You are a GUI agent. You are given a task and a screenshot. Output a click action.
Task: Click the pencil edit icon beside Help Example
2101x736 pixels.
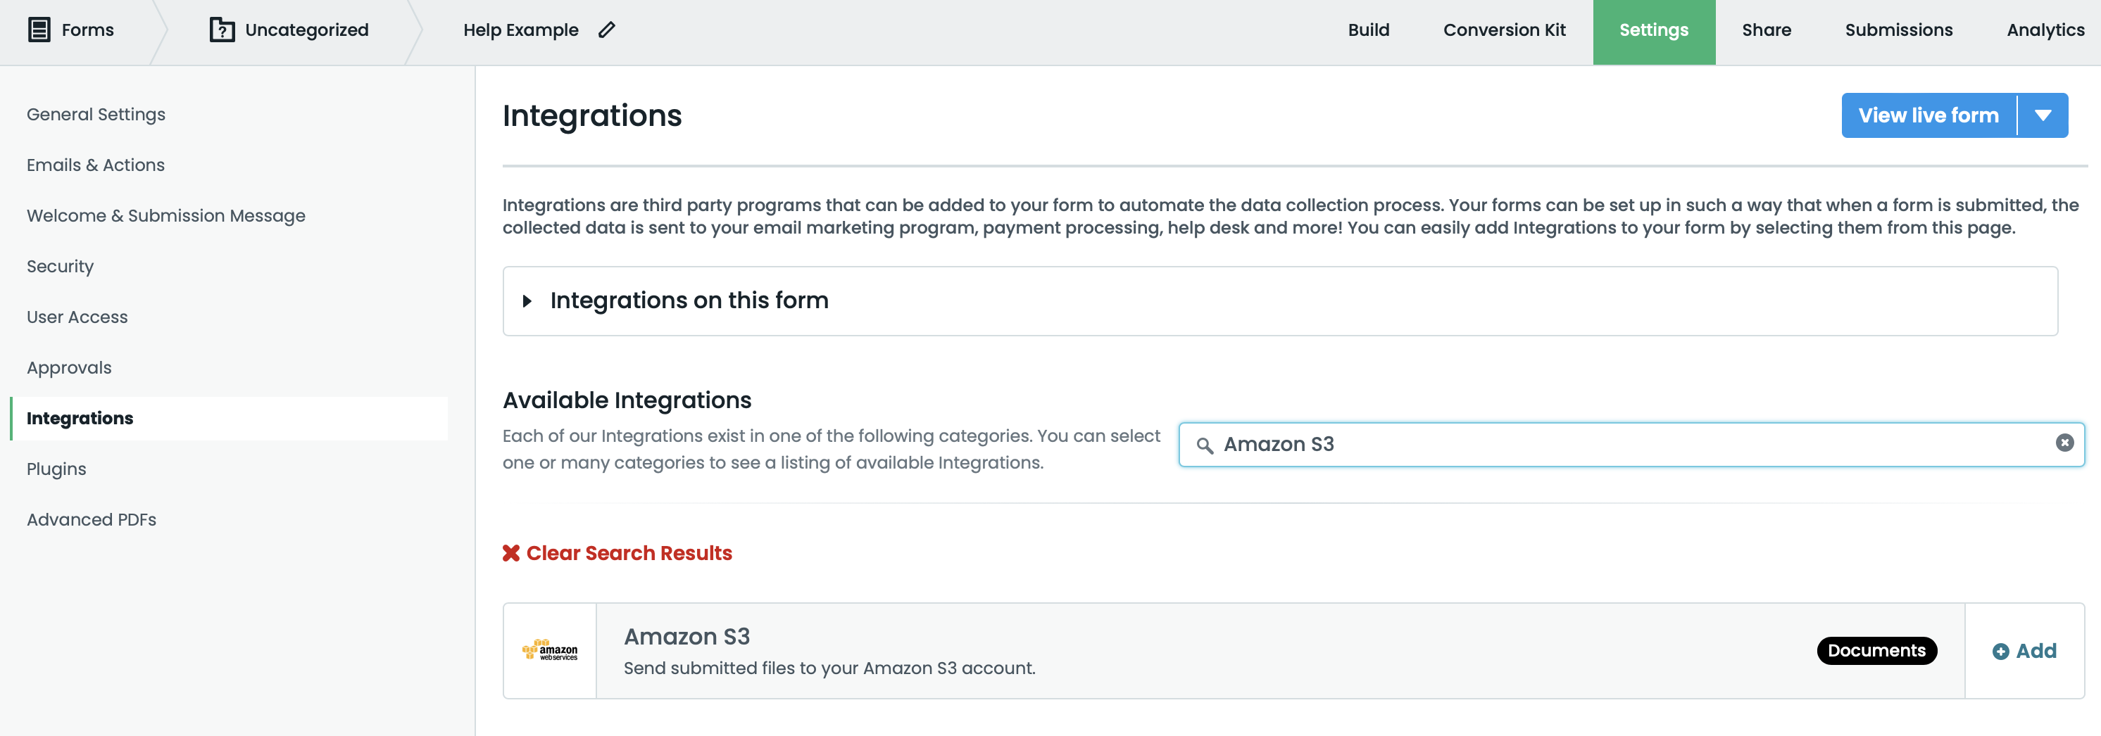(607, 30)
